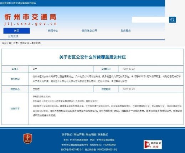
Task: Click the red party emblem badge in footer
Action: click(x=28, y=138)
